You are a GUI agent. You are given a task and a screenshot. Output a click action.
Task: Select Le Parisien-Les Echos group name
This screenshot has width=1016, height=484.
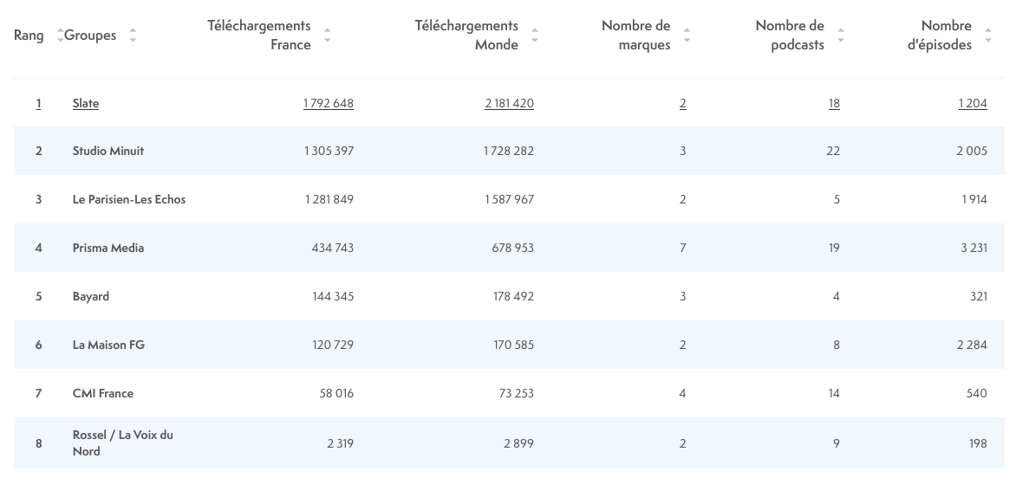pyautogui.click(x=129, y=199)
